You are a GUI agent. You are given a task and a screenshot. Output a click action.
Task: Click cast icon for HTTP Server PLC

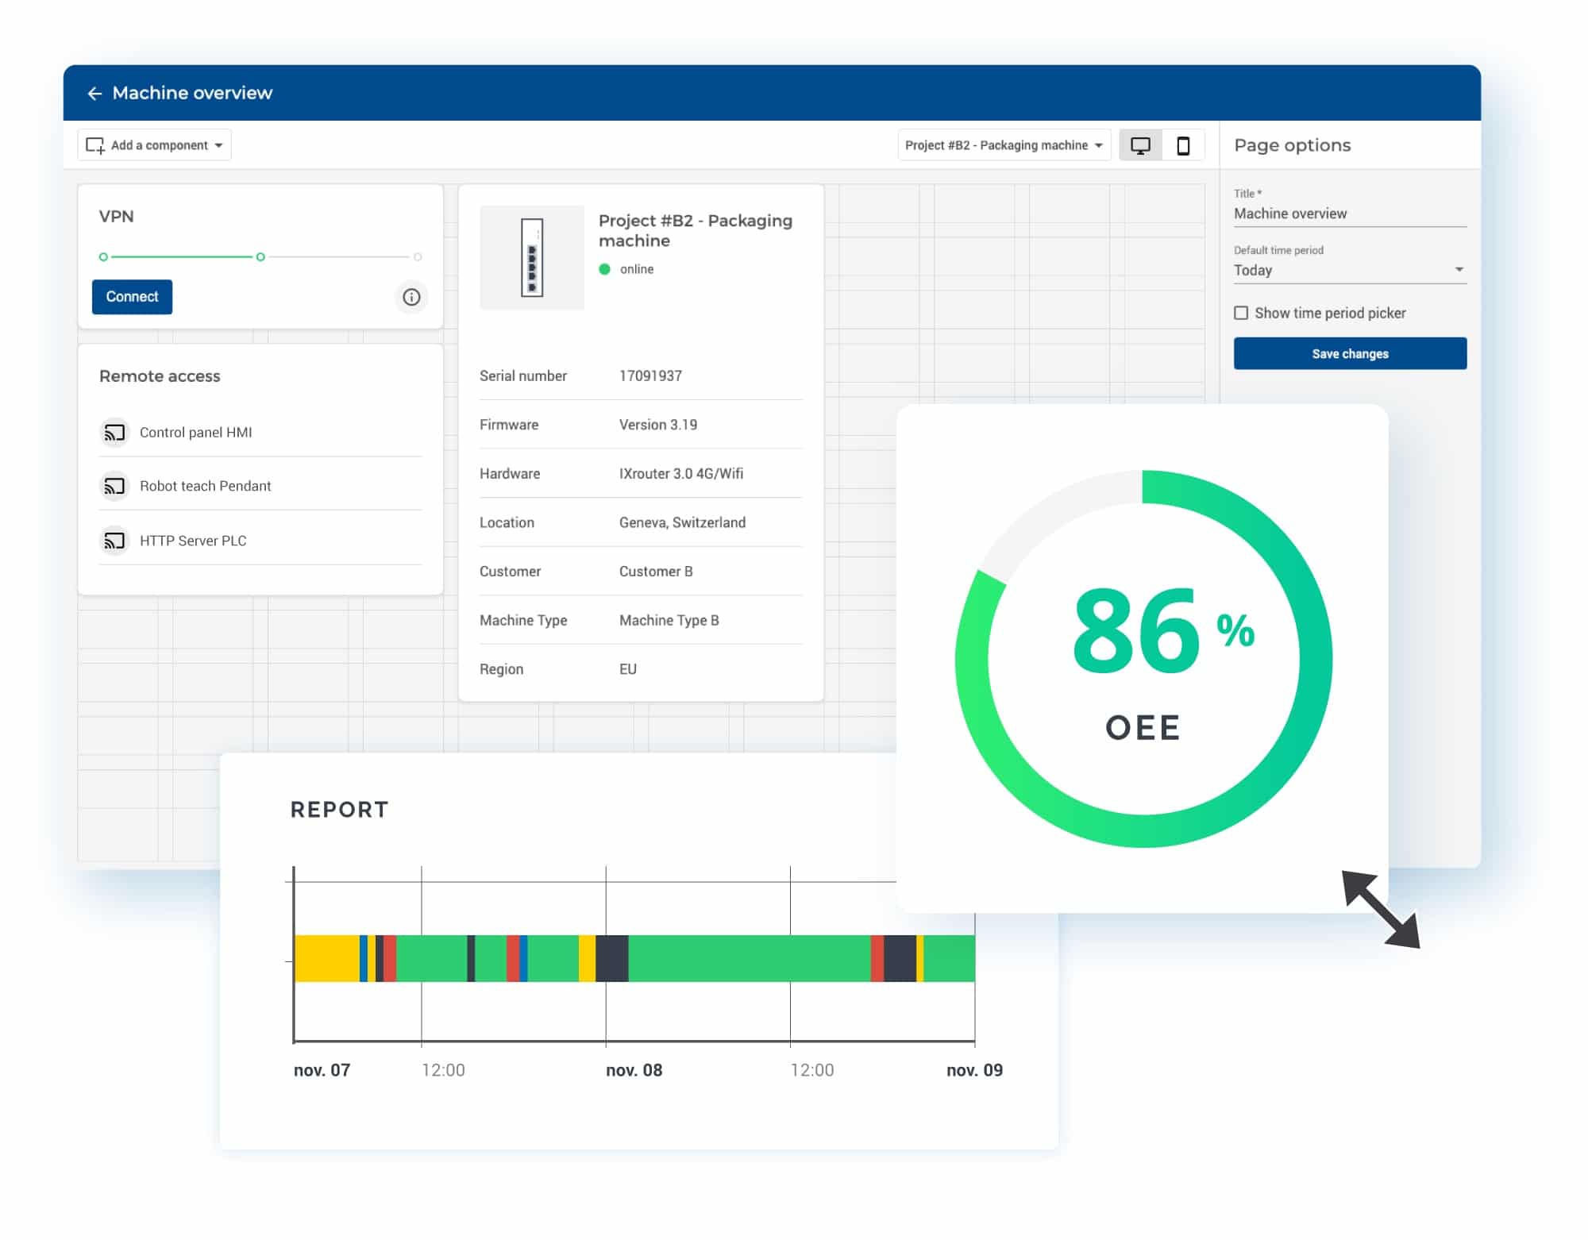coord(114,541)
